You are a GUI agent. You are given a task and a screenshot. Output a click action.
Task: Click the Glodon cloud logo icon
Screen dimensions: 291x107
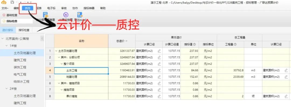click(4, 2)
